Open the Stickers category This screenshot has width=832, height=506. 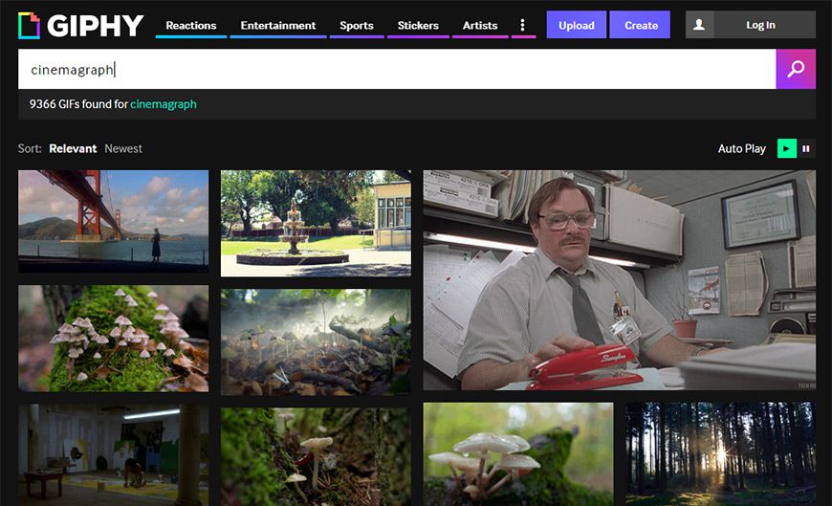[418, 26]
